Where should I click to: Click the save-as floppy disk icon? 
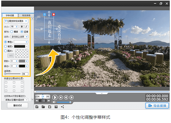point(56,107)
